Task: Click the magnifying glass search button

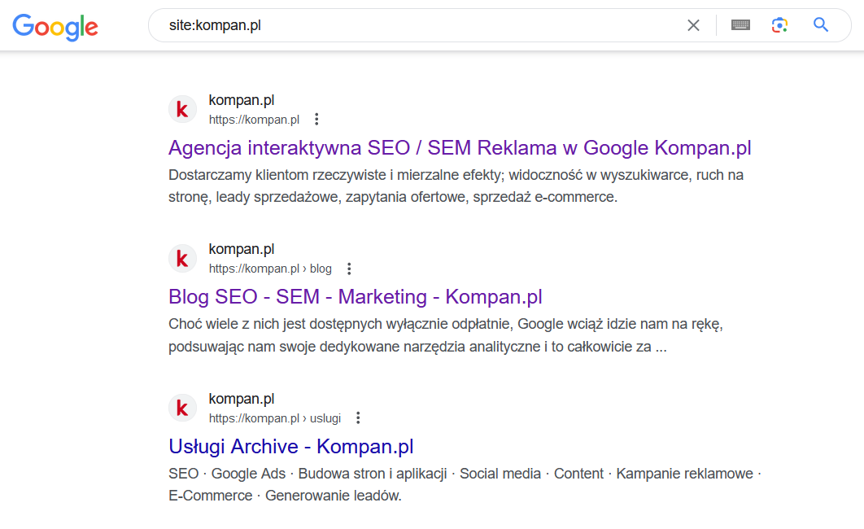Action: pyautogui.click(x=821, y=24)
